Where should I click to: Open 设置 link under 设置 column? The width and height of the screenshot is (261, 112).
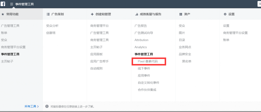tap(226, 26)
